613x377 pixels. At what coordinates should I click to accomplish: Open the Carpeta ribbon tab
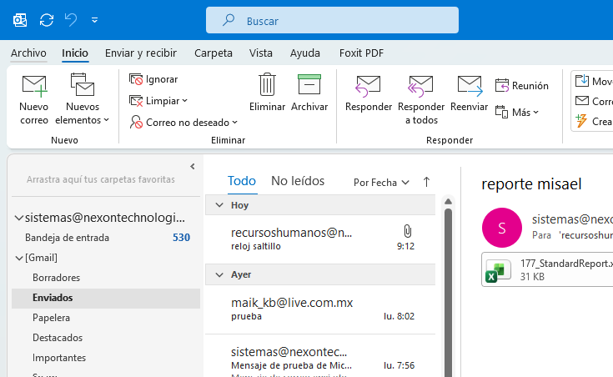tap(214, 53)
